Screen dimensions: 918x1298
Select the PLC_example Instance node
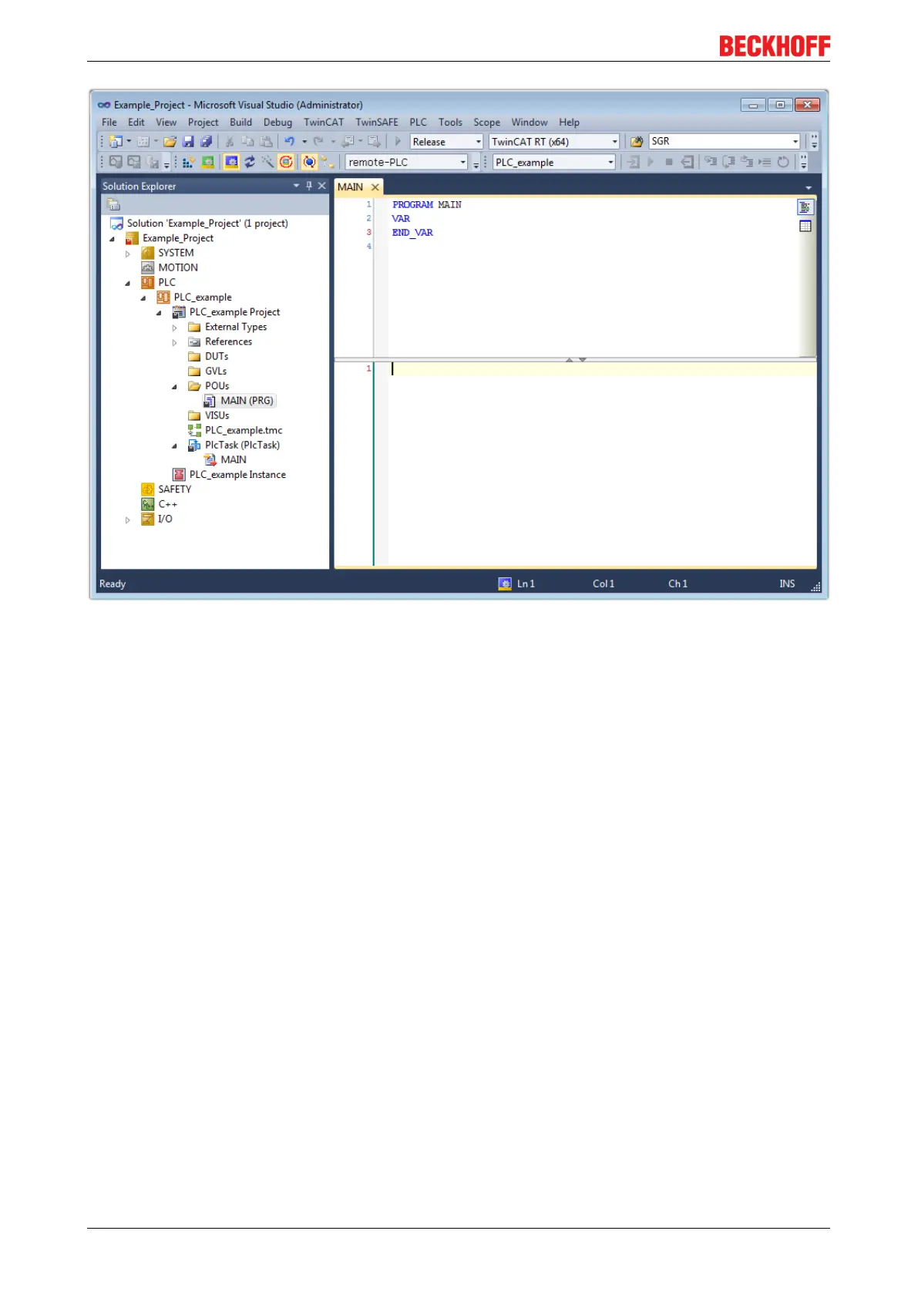[229, 475]
